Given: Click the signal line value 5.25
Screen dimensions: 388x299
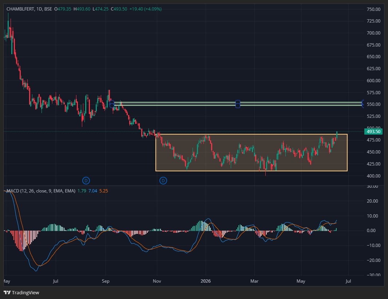Looking at the screenshot, I should pos(104,191).
